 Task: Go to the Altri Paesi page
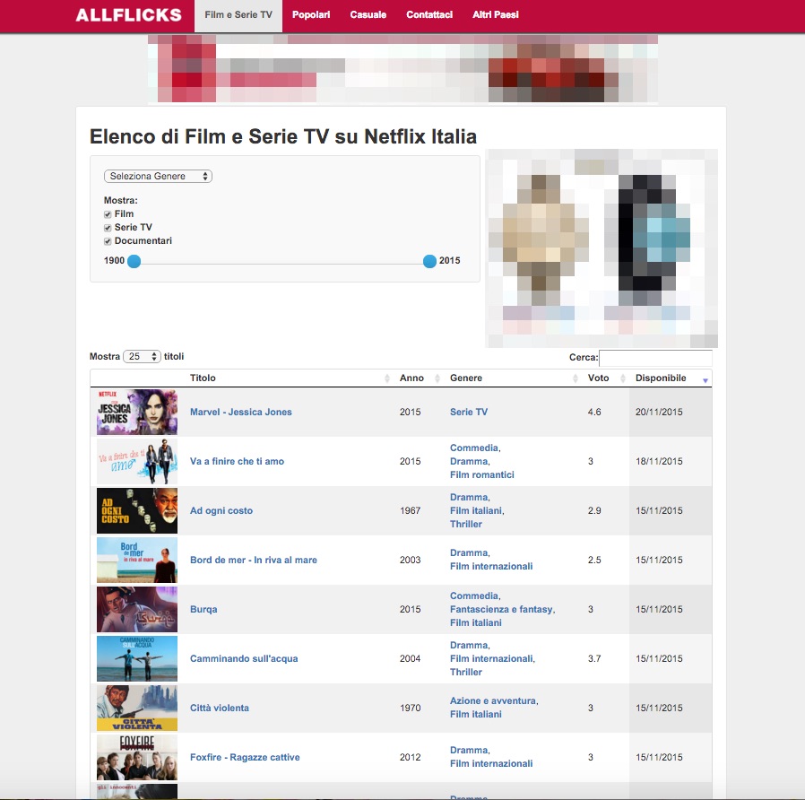coord(496,15)
